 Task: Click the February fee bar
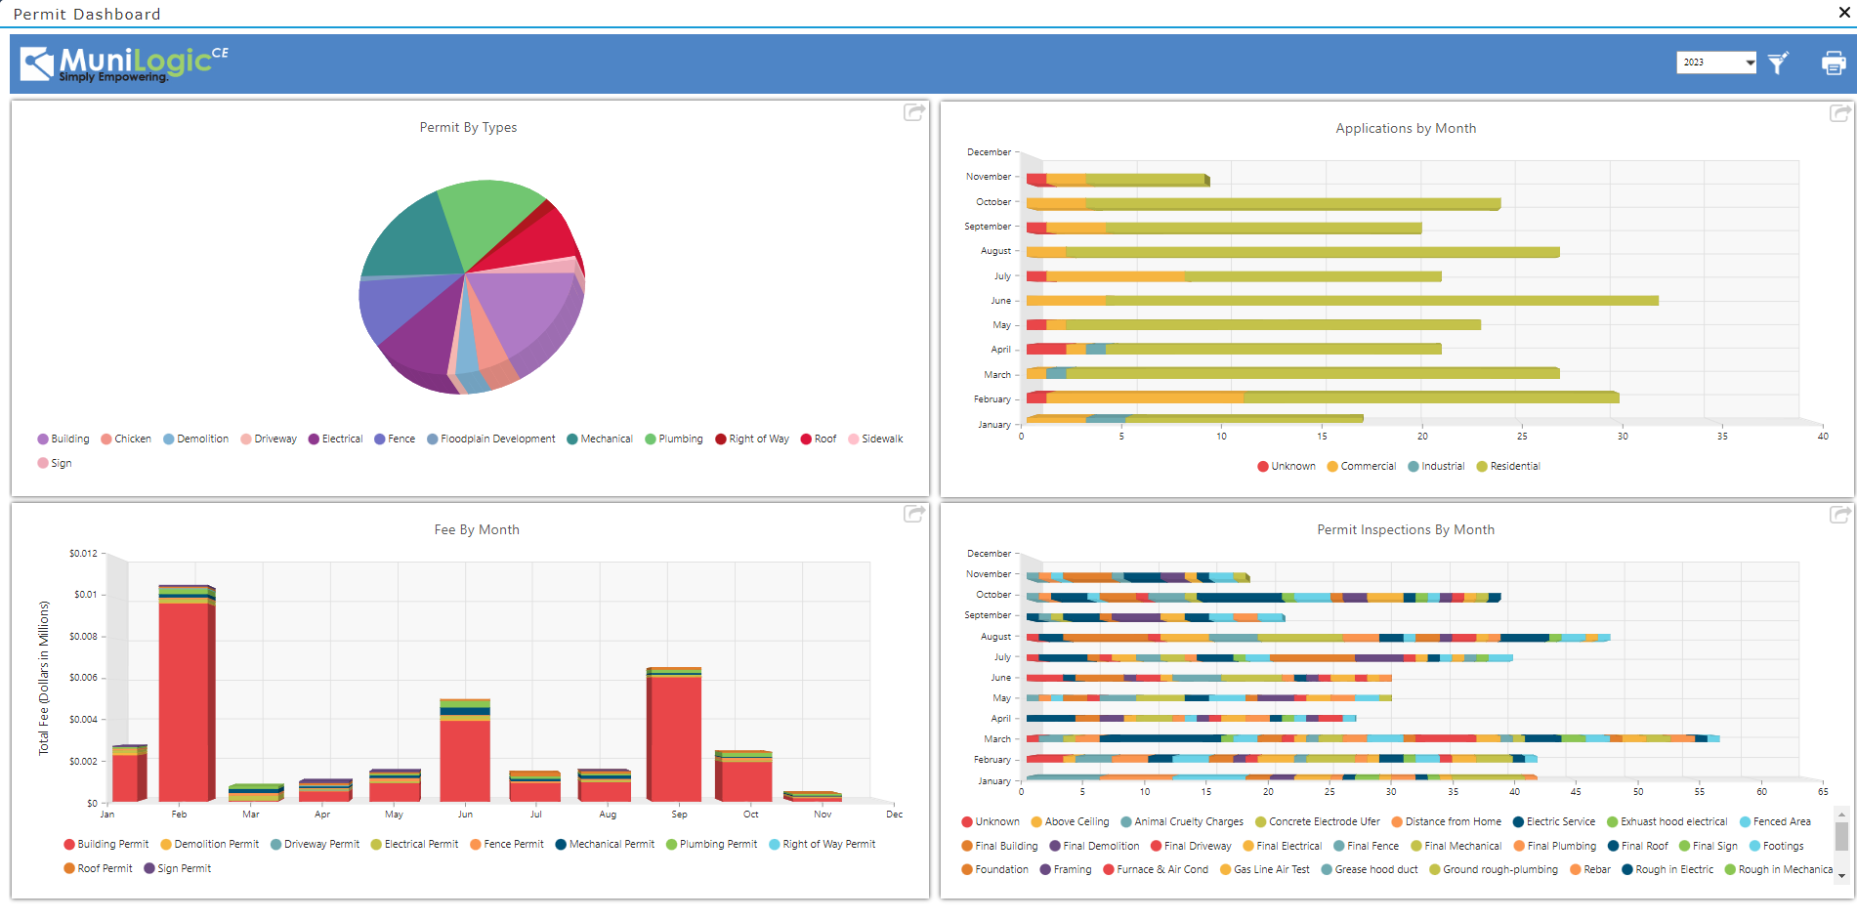point(186,693)
